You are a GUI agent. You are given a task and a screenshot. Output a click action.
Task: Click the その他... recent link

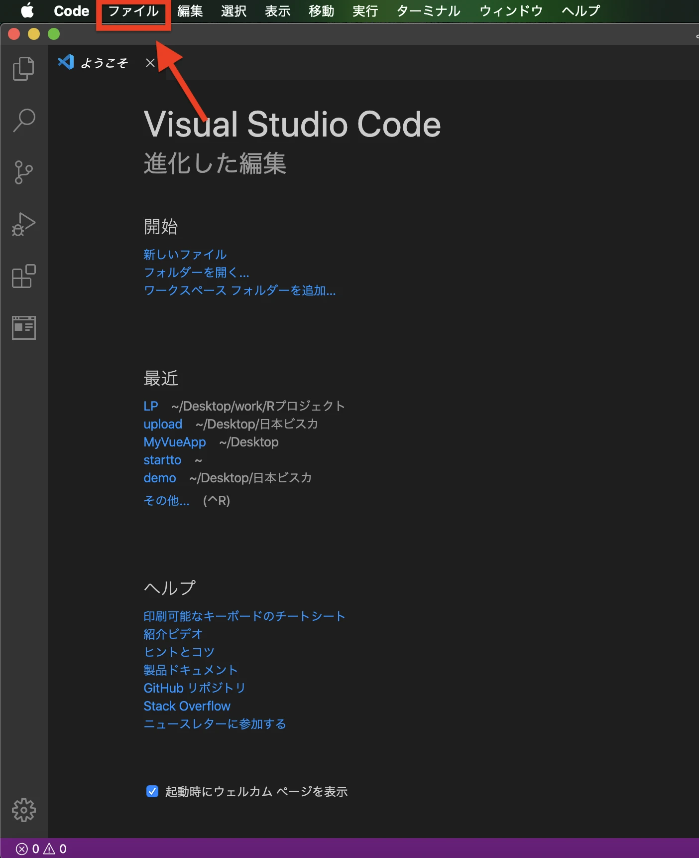point(167,501)
